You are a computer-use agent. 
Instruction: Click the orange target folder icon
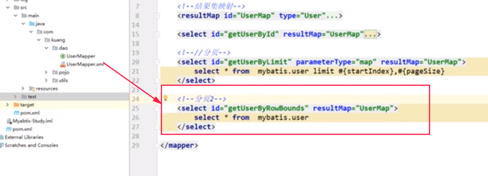coord(16,105)
